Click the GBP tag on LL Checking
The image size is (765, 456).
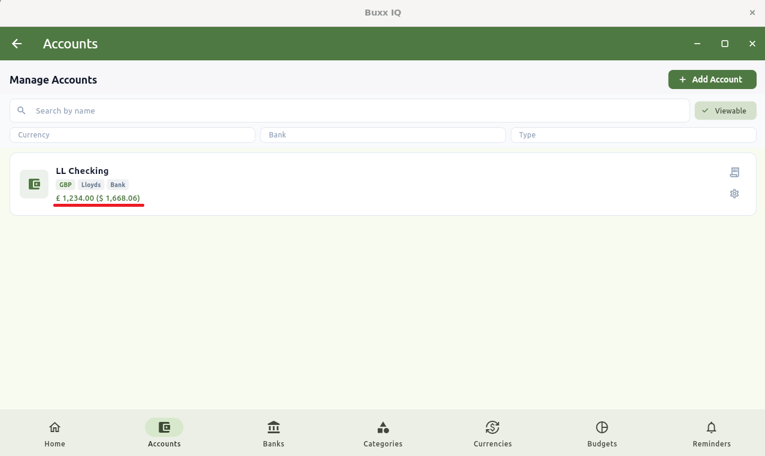click(x=65, y=185)
